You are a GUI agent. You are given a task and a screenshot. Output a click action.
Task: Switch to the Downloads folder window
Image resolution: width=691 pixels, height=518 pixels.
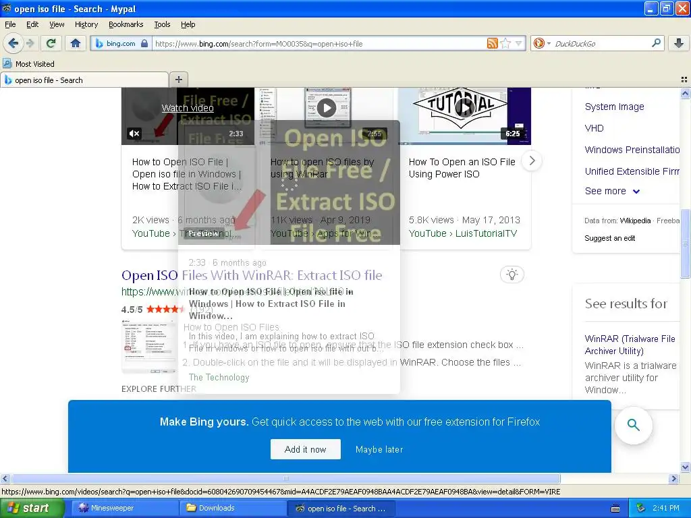coord(233,508)
